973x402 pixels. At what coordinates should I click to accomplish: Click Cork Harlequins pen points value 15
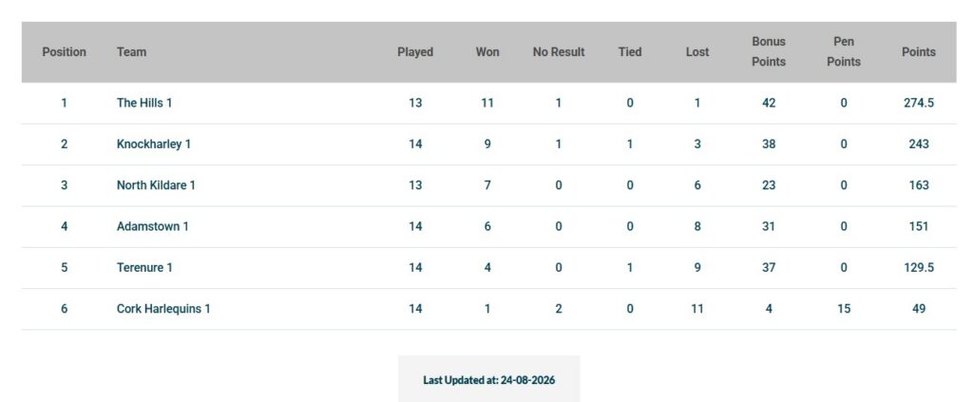pos(844,308)
